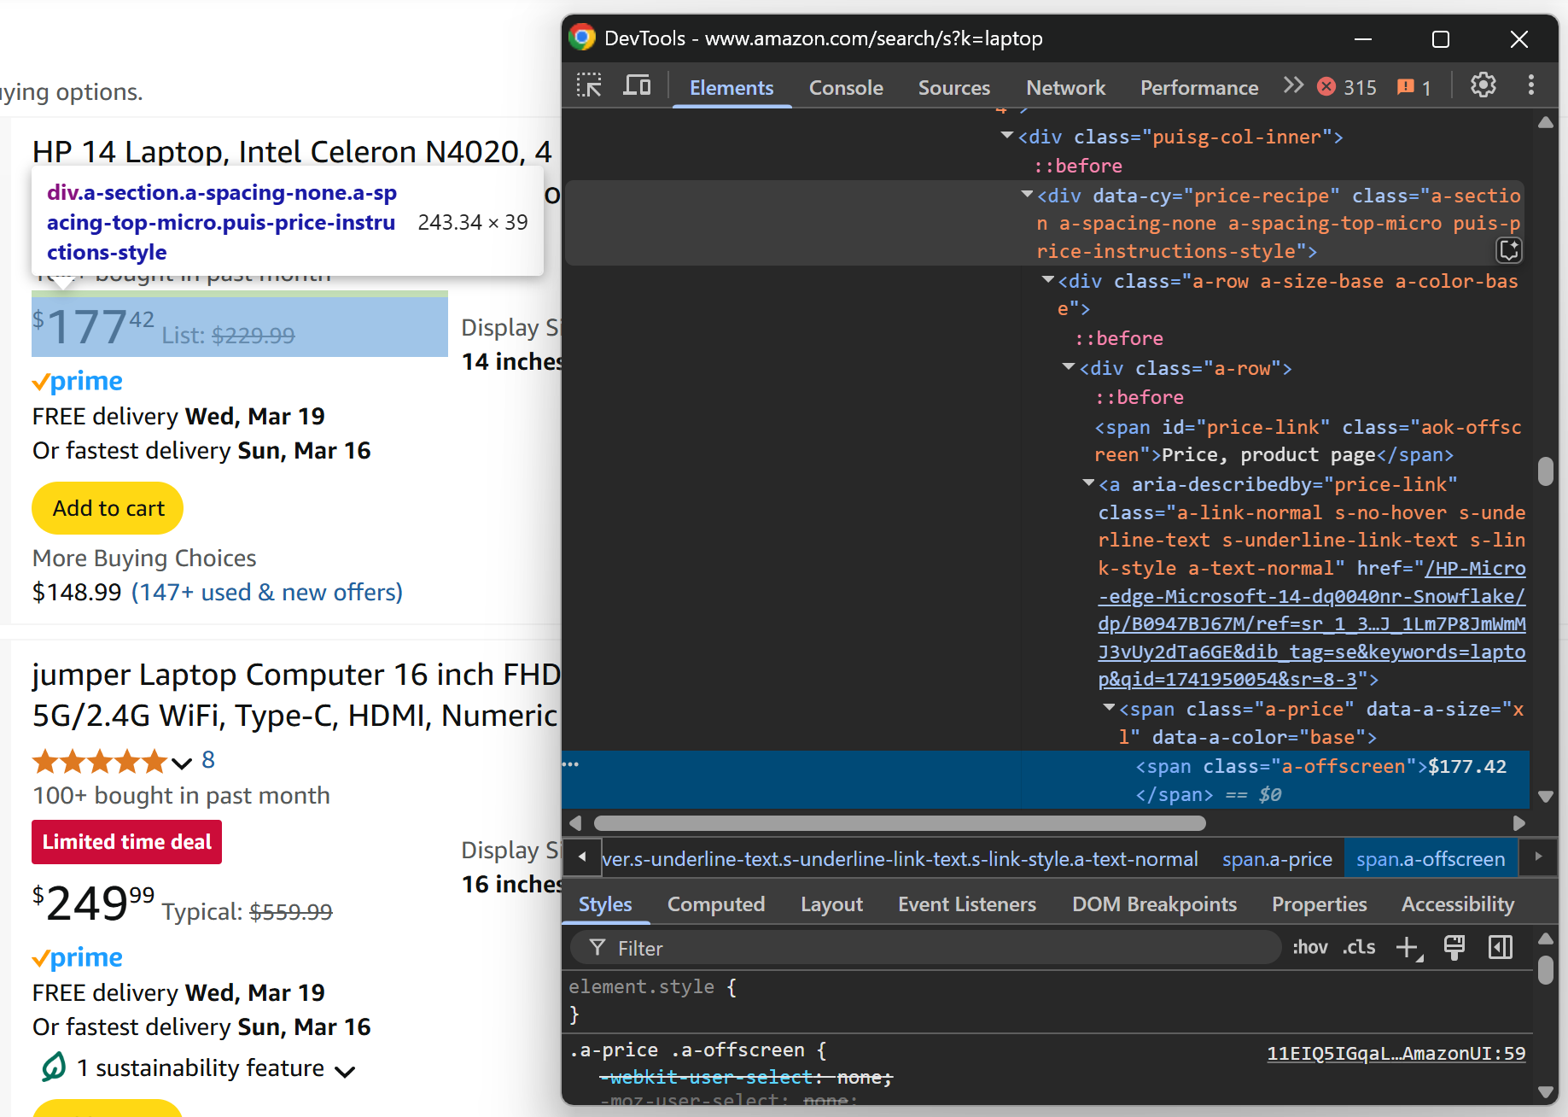The image size is (1568, 1117).
Task: Toggle computed styles sidebar icon
Action: click(1500, 948)
